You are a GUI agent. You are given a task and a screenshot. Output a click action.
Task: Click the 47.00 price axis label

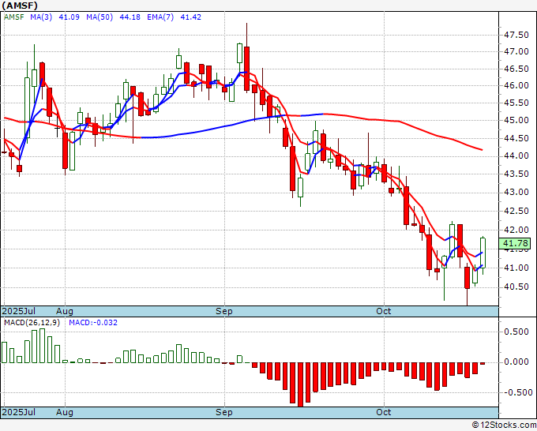(516, 51)
